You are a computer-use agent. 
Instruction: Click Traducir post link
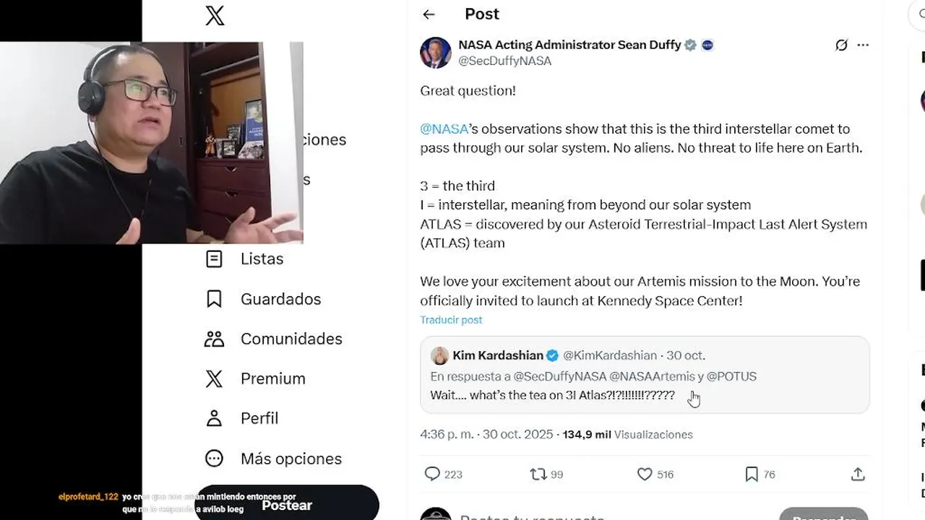coord(451,320)
